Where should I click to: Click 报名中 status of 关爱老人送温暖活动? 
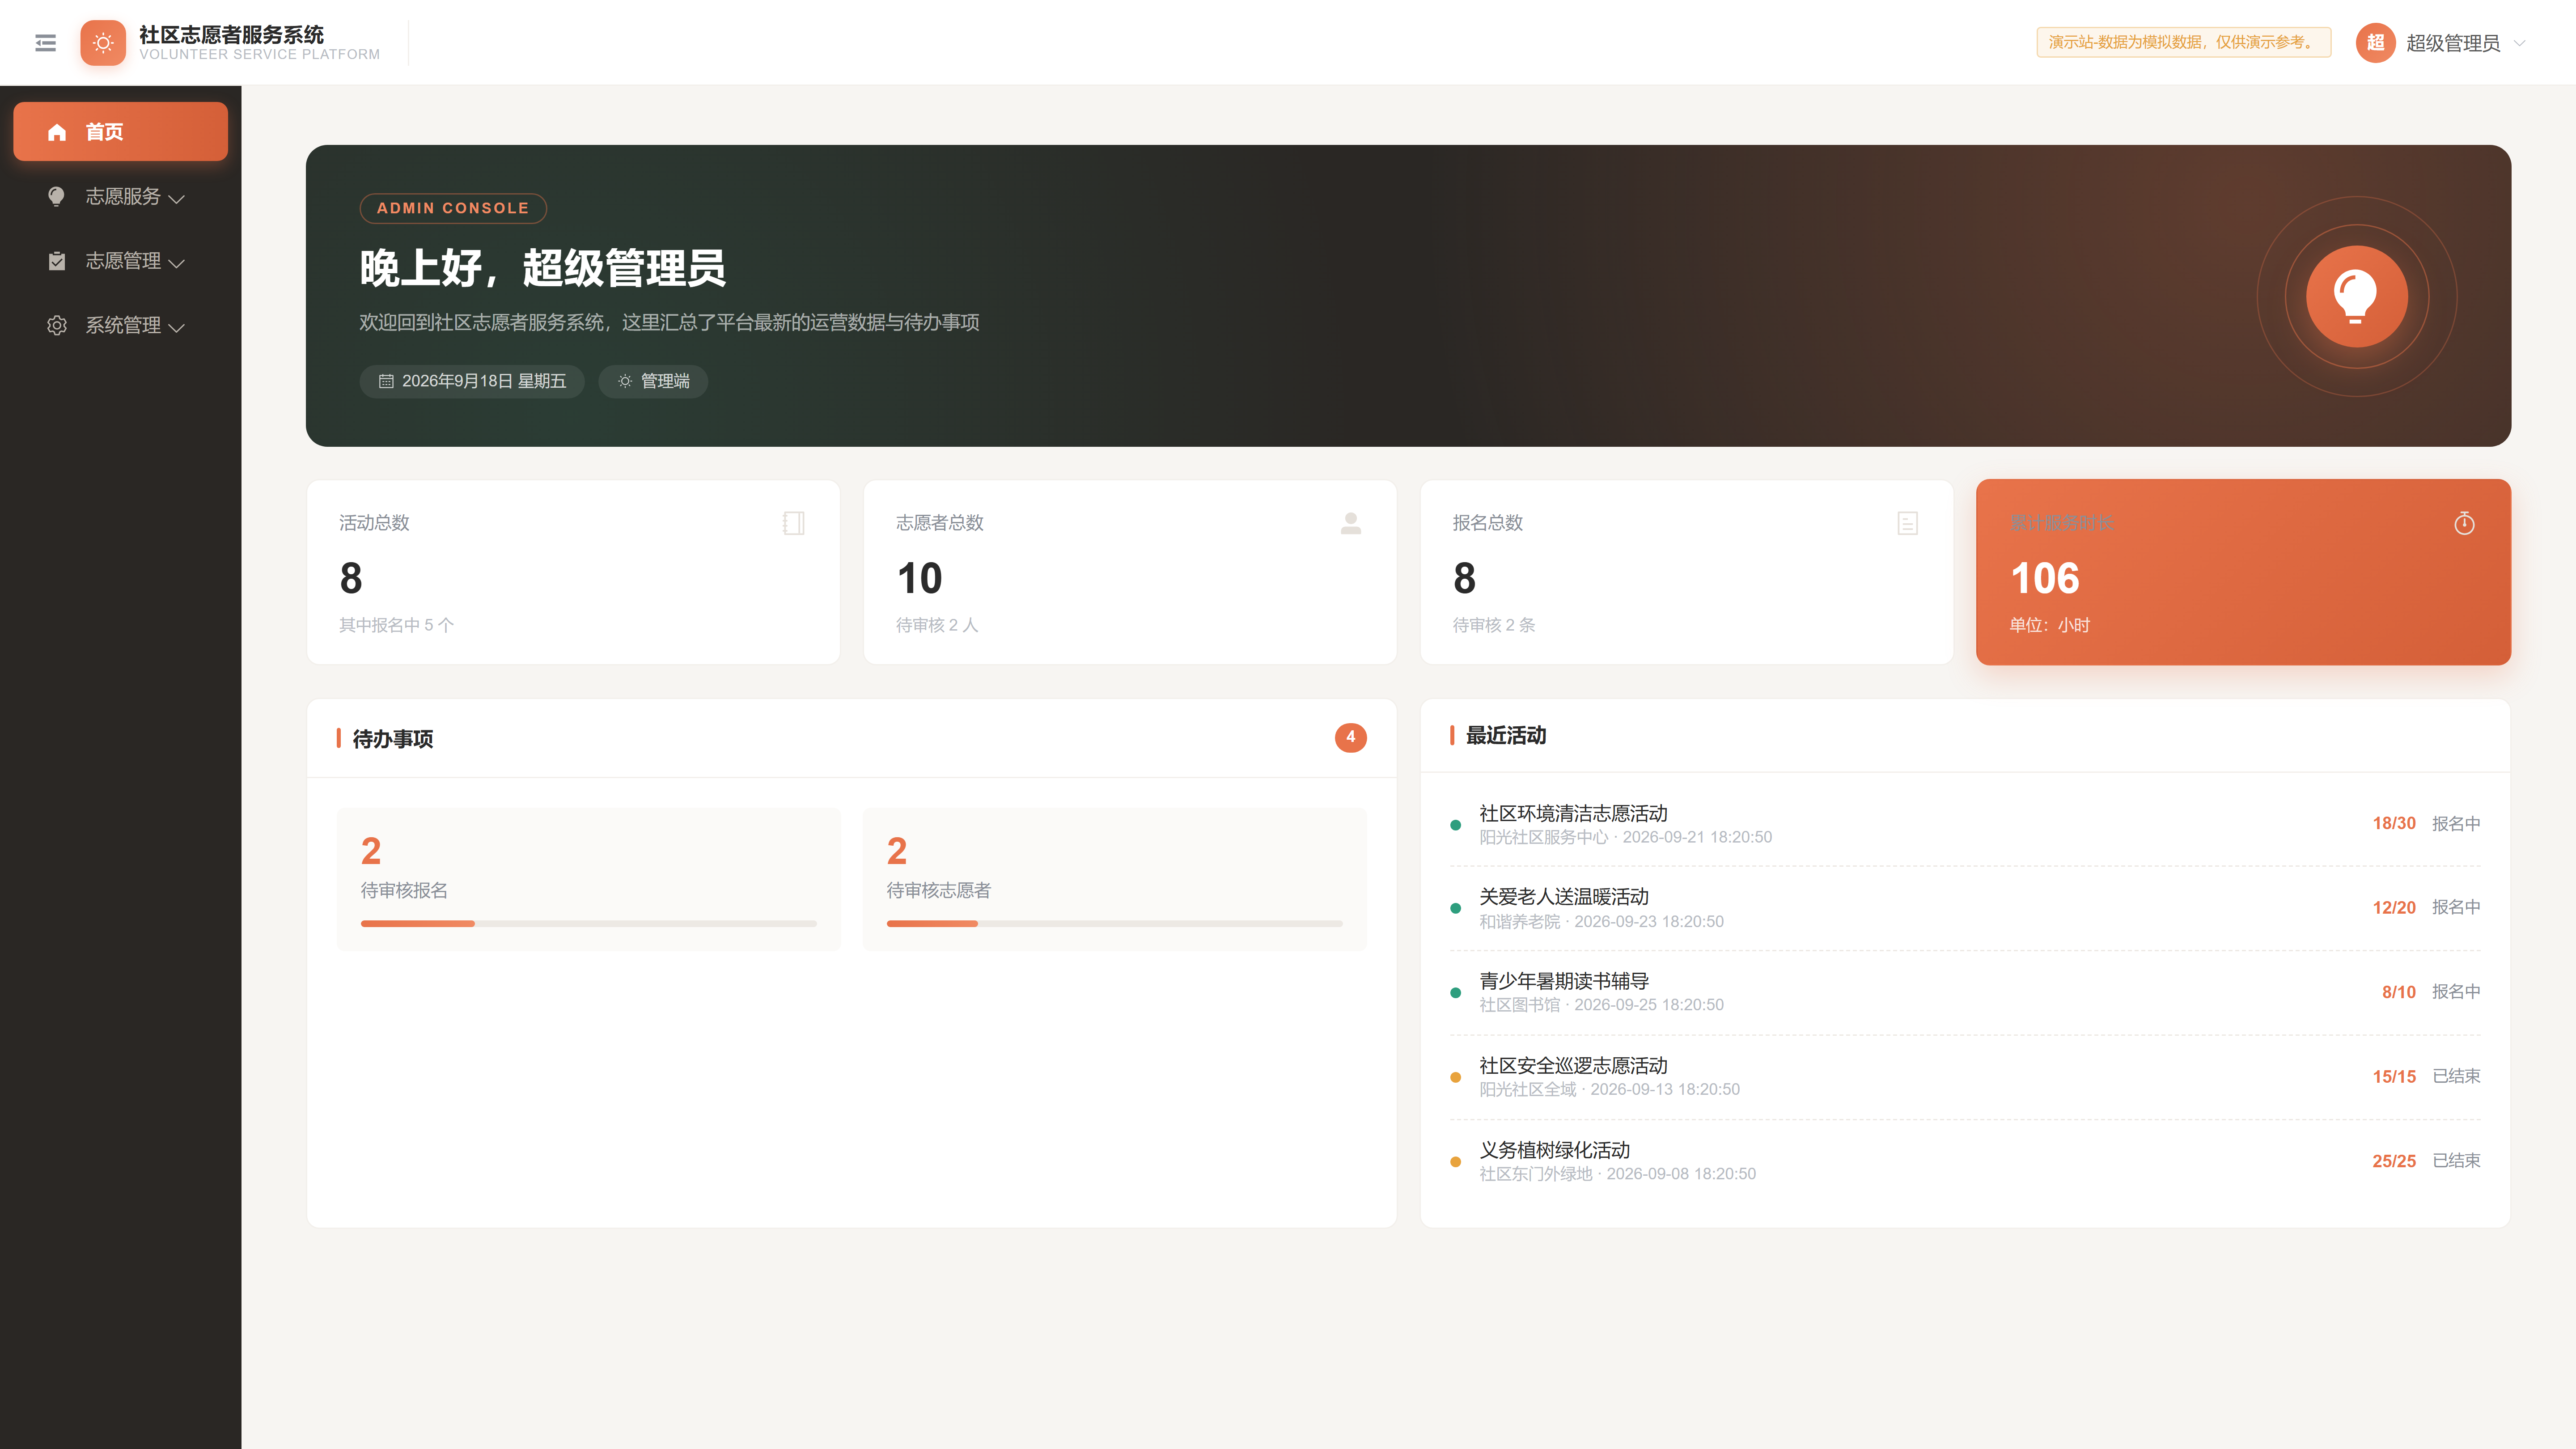(x=2456, y=907)
